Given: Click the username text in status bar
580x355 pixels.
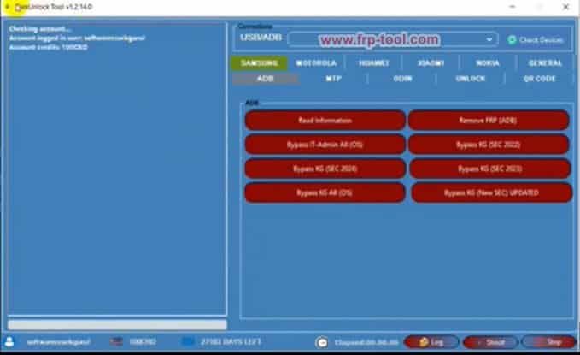Looking at the screenshot, I should [x=58, y=342].
